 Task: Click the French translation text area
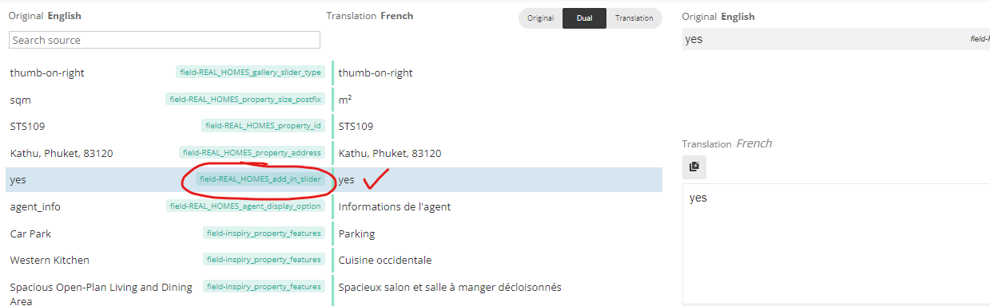pyautogui.click(x=836, y=243)
